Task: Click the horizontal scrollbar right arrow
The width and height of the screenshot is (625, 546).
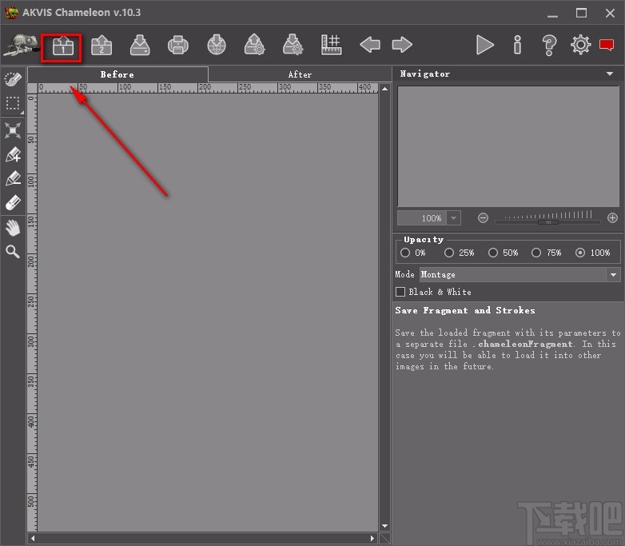Action: 372,539
